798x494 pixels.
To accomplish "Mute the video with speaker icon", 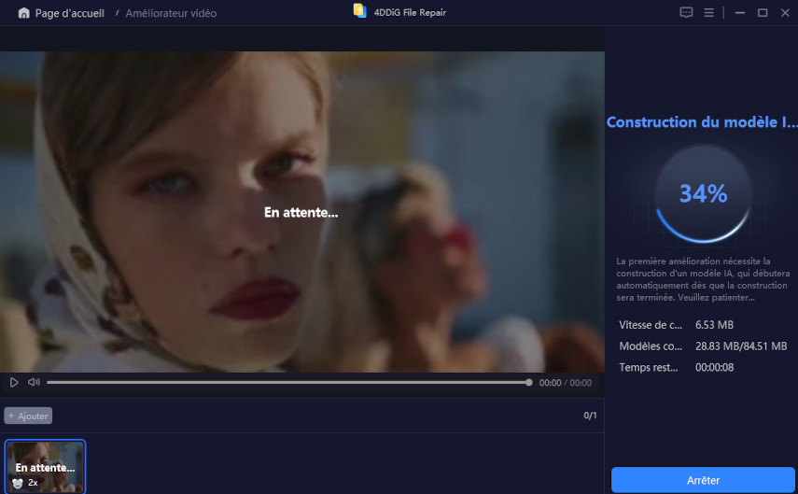I will click(34, 382).
